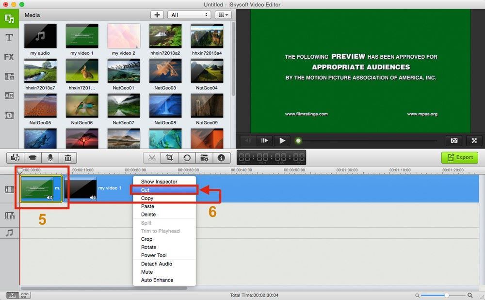The height and width of the screenshot is (300, 485).
Task: Choose Cut from context menu
Action: pos(164,190)
